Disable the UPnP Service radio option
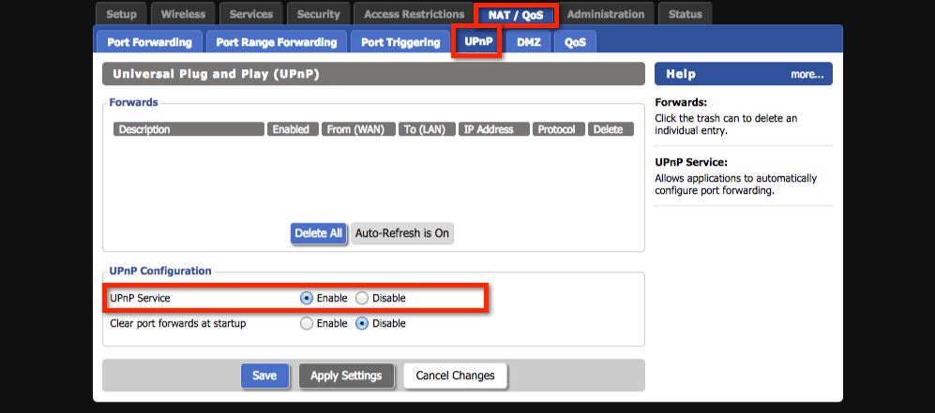The width and height of the screenshot is (935, 413). coord(362,298)
